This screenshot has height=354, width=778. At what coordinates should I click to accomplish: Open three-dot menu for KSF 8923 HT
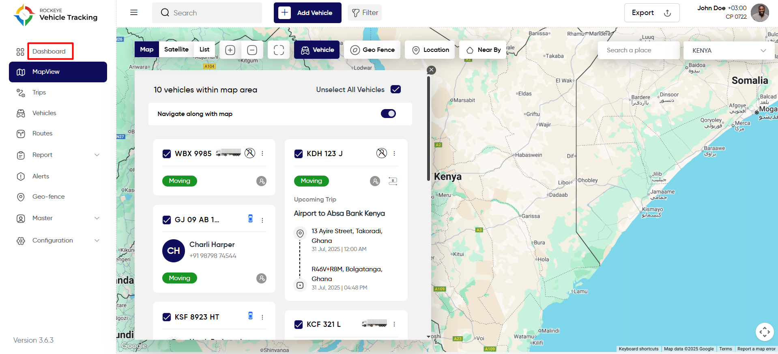(x=262, y=317)
